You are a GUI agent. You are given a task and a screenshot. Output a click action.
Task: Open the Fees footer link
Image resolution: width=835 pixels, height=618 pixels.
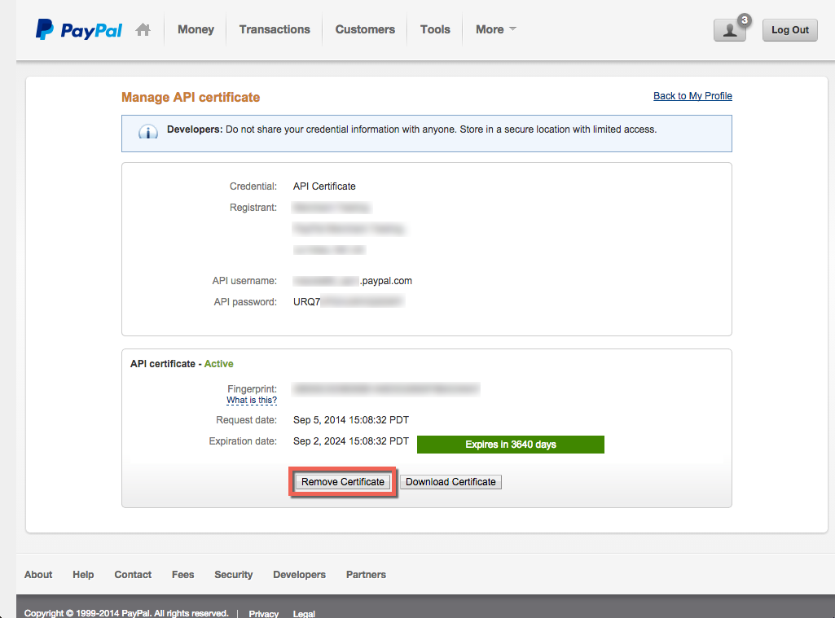(x=183, y=574)
